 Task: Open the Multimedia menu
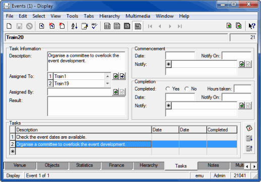point(138,16)
